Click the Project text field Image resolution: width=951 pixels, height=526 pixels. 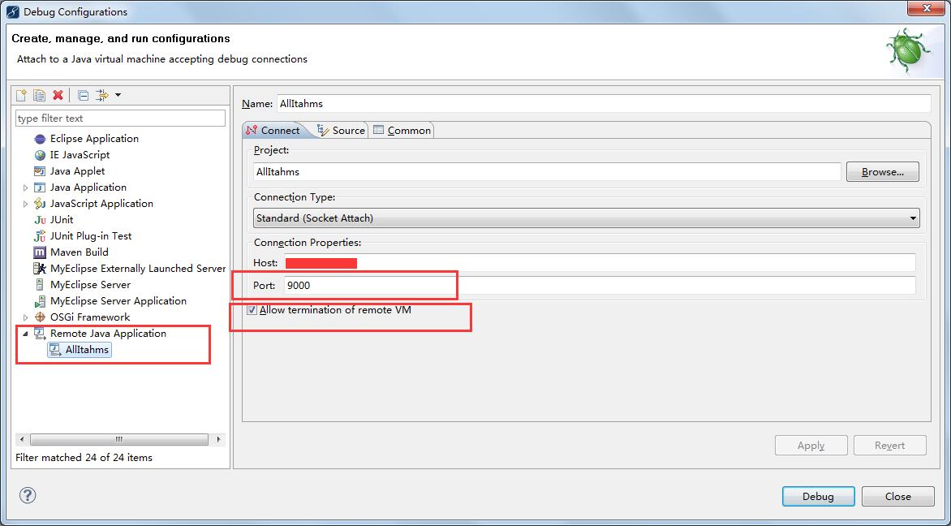[x=547, y=172]
